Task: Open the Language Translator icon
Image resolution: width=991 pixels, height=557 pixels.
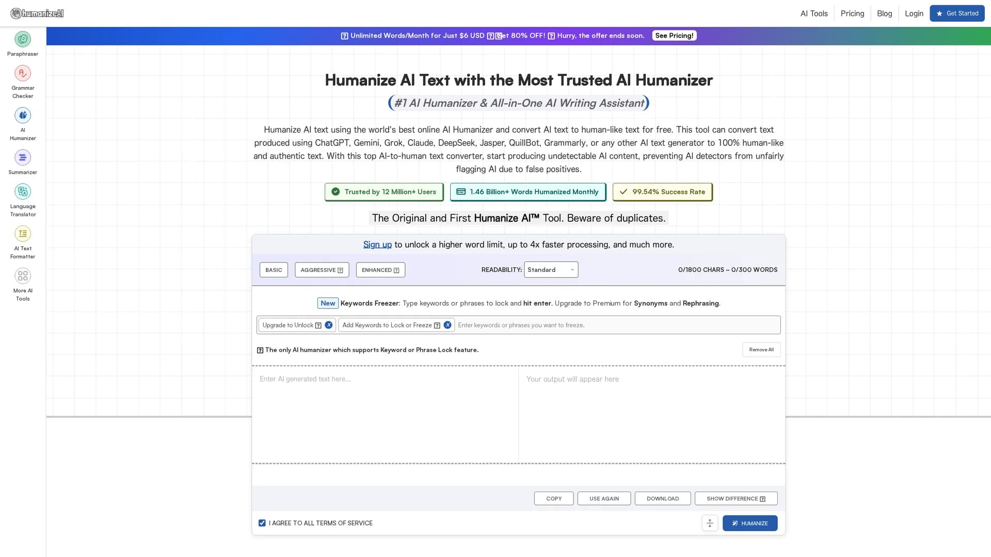Action: coord(23,192)
